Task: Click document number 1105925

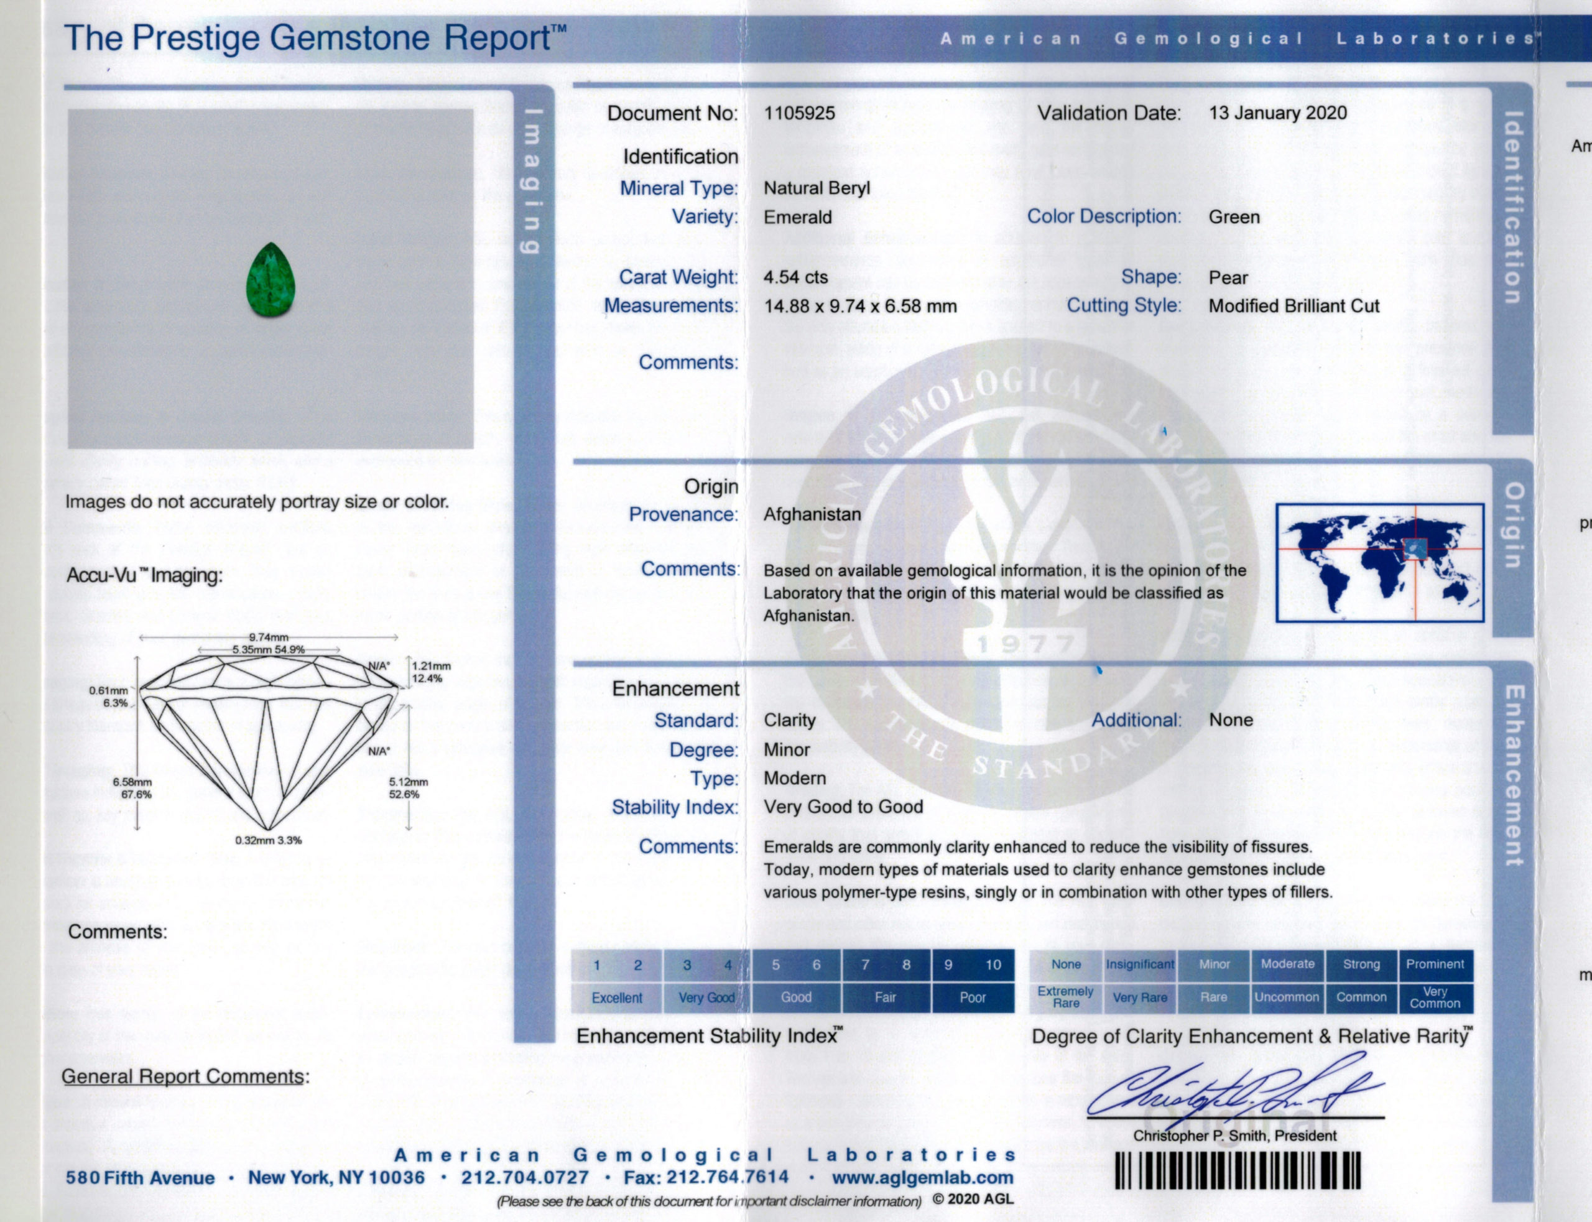Action: (799, 113)
